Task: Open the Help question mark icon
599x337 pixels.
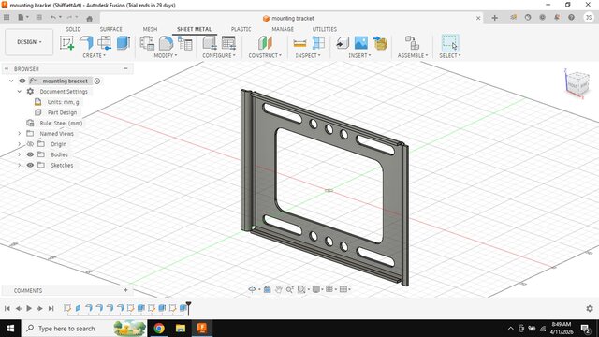Action: (571, 17)
